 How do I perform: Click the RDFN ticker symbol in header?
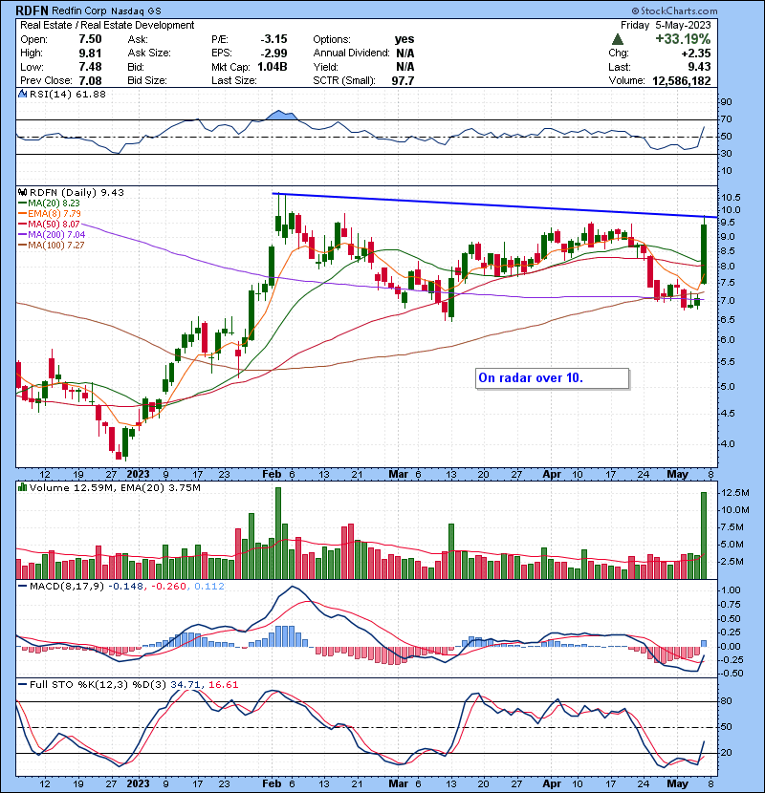pos(33,11)
